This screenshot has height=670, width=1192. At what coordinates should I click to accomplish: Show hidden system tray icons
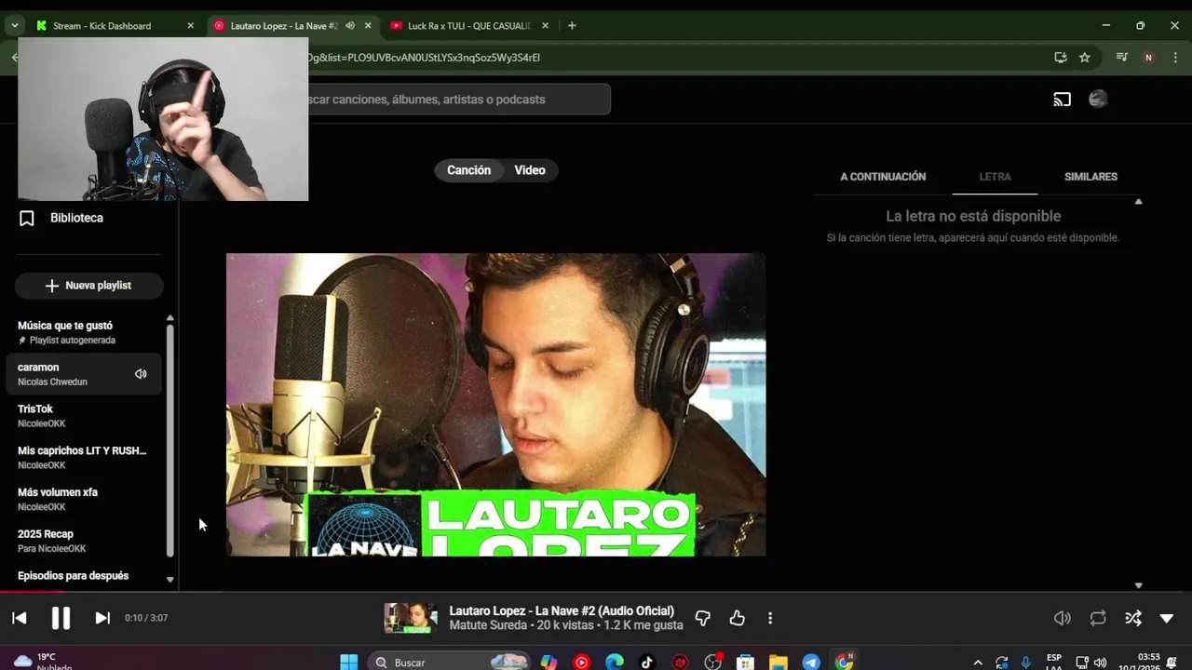click(x=977, y=663)
